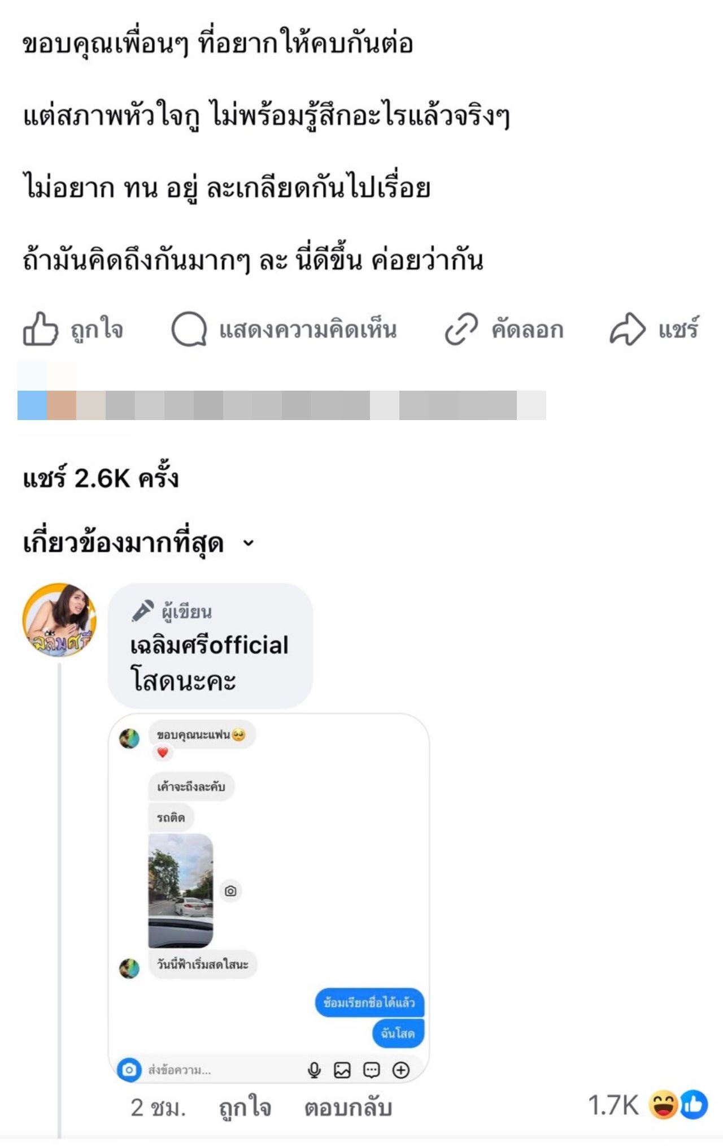
Task: Open the เกี่ยวข้องมากที่สุด comment sorting menu
Action: (x=123, y=543)
